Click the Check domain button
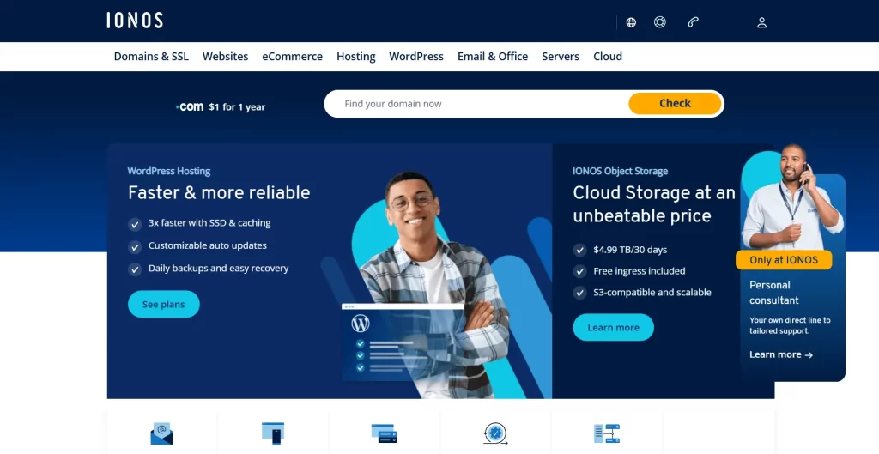 (675, 103)
